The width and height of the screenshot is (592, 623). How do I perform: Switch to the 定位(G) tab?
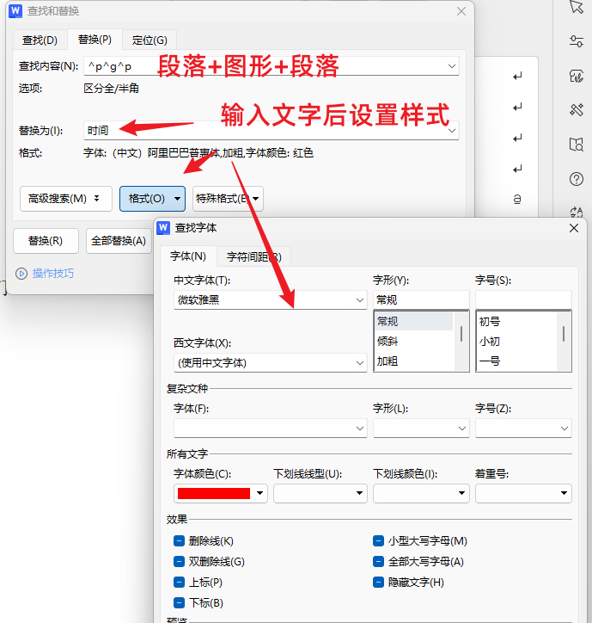click(x=150, y=40)
